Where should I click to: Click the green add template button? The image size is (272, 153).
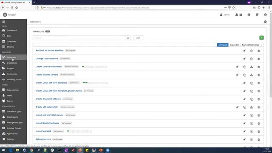[x=261, y=38]
